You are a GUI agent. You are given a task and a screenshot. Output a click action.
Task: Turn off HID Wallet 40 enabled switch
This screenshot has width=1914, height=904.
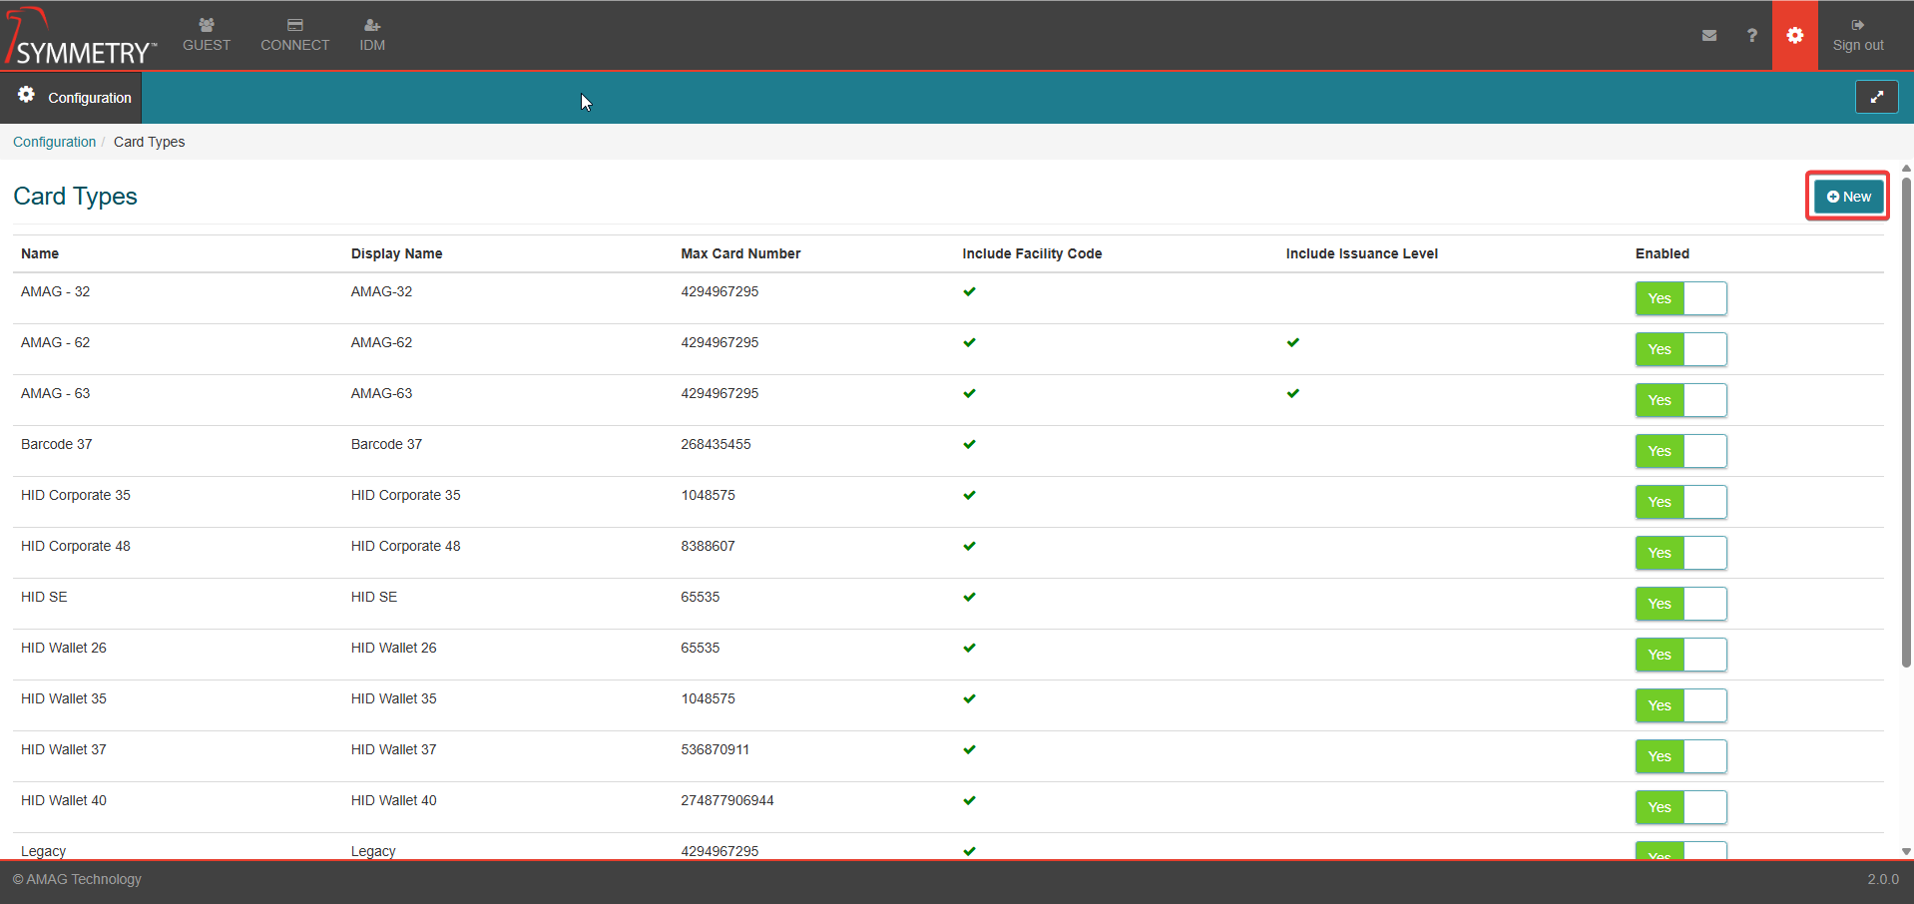pyautogui.click(x=1680, y=807)
